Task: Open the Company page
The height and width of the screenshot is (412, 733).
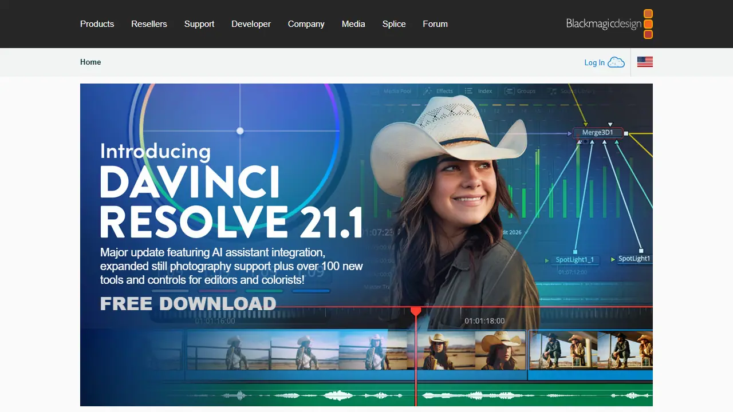Action: [x=306, y=24]
